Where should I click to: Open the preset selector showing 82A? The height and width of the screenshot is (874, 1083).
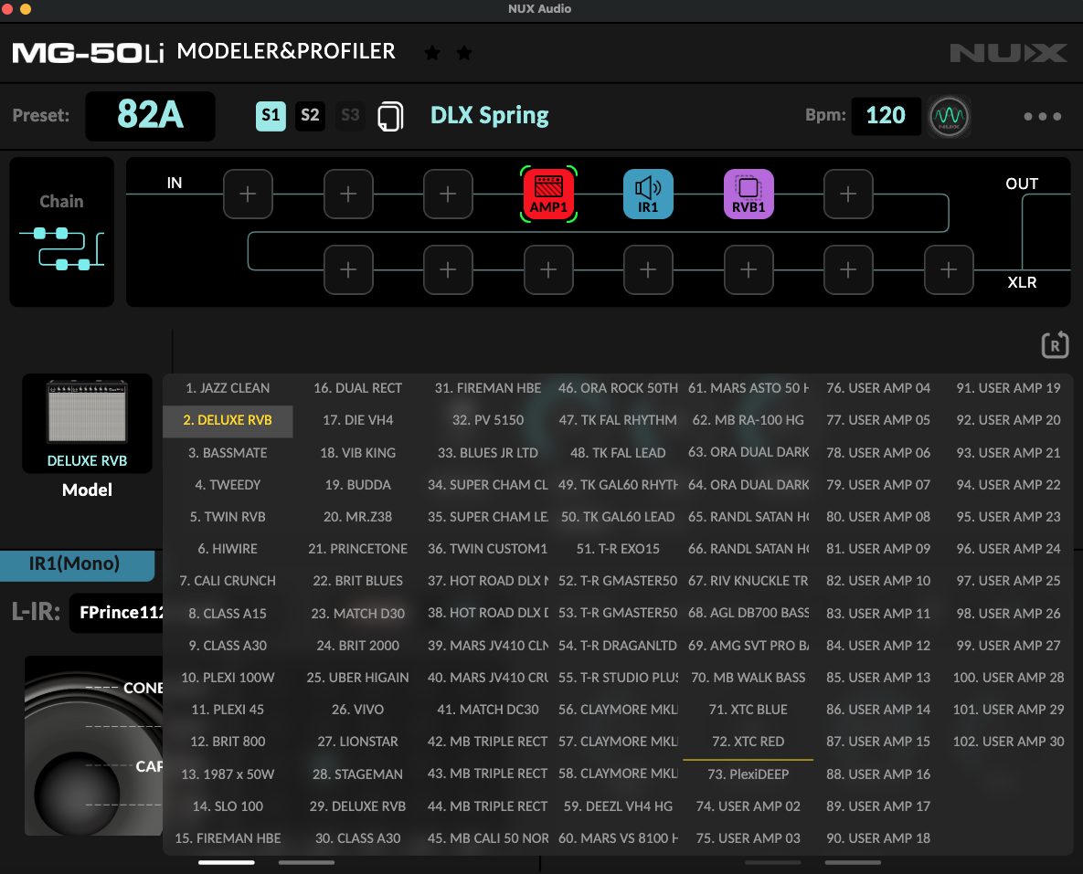pos(150,116)
